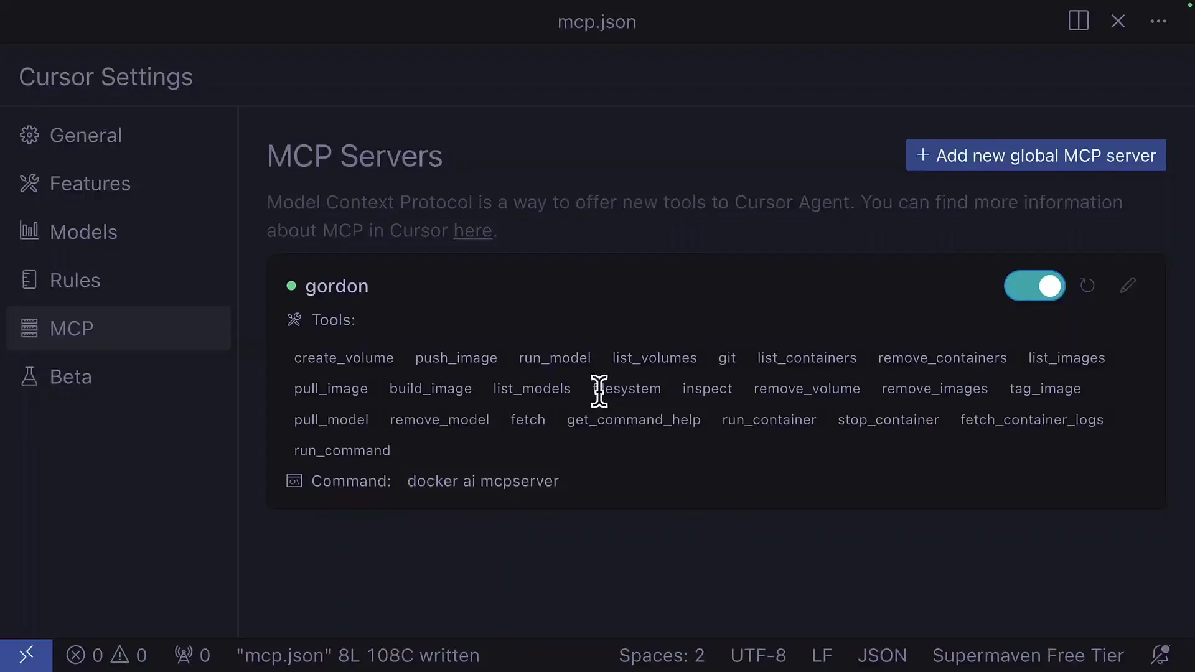
Task: Click the remove_model tool
Action: 439,419
